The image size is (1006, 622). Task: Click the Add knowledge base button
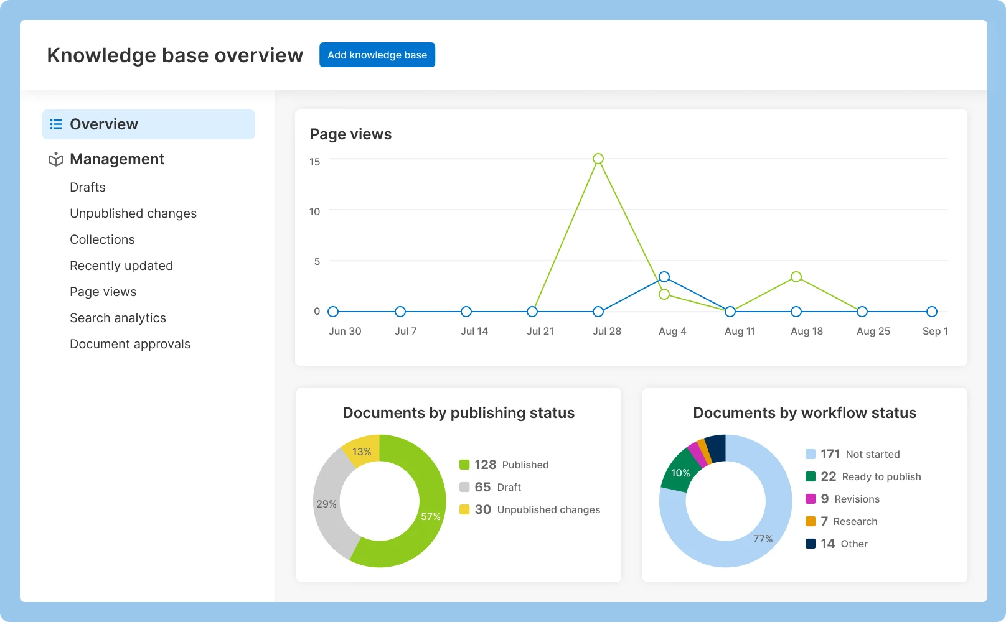click(377, 55)
